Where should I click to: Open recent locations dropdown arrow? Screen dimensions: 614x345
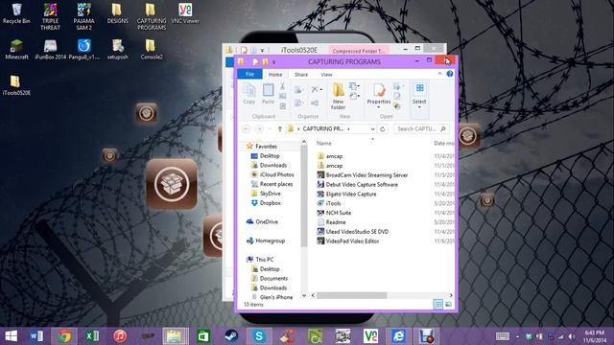(x=270, y=128)
